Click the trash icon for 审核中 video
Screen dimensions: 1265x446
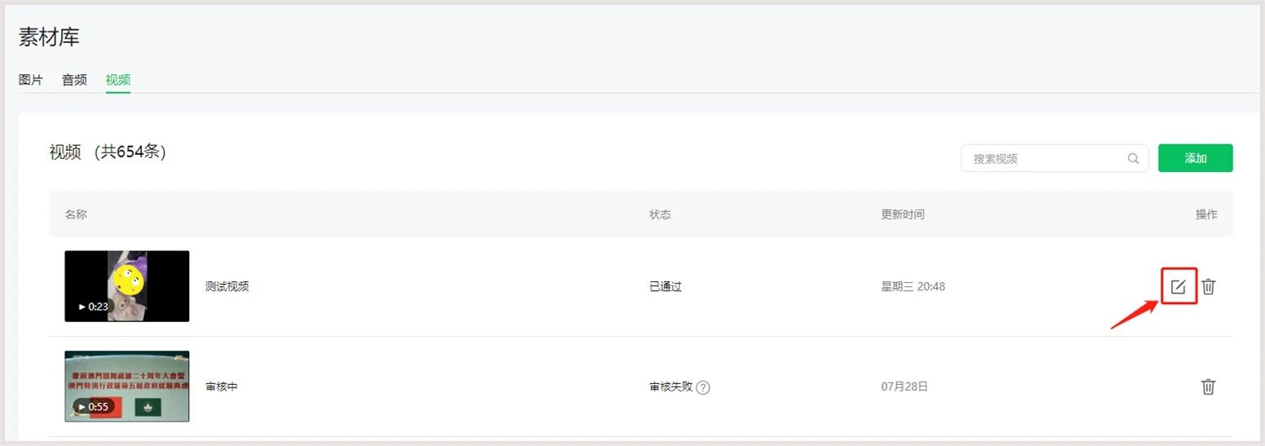(1209, 386)
